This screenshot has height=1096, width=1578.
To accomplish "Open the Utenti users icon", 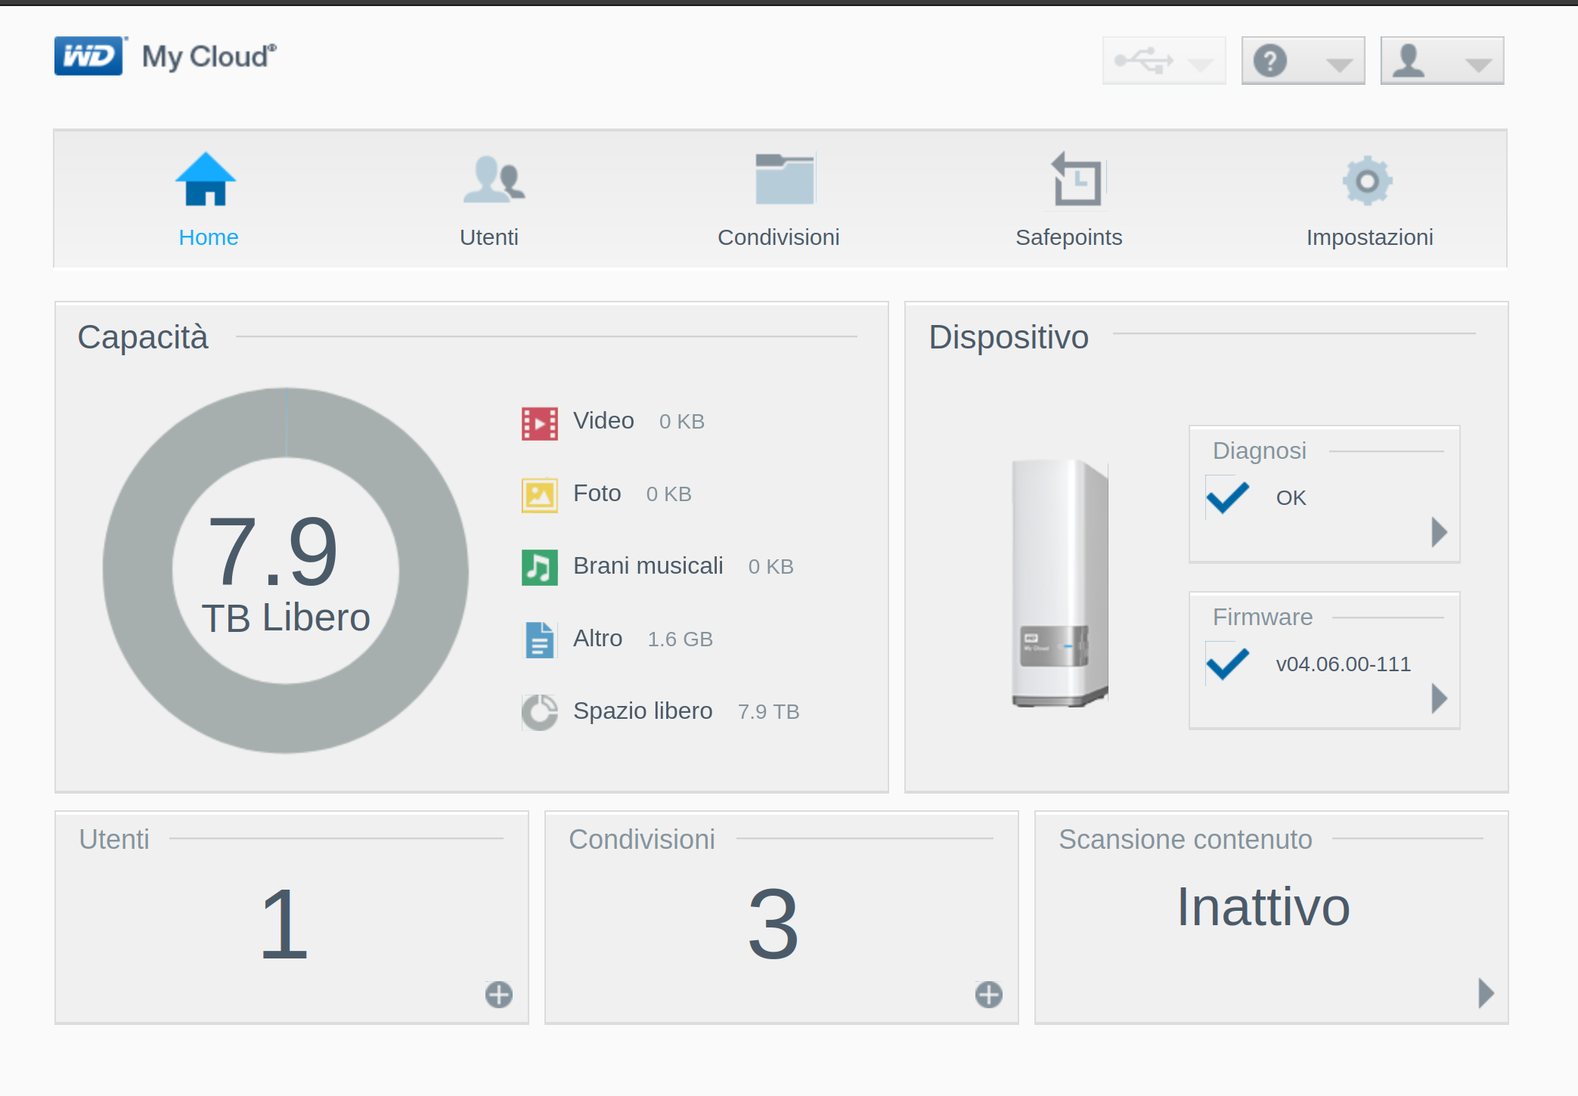I will point(493,180).
